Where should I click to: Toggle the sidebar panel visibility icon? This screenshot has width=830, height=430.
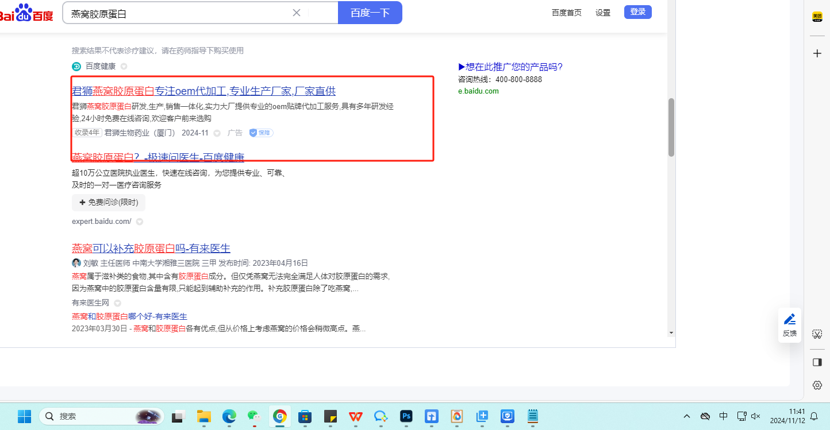point(817,362)
